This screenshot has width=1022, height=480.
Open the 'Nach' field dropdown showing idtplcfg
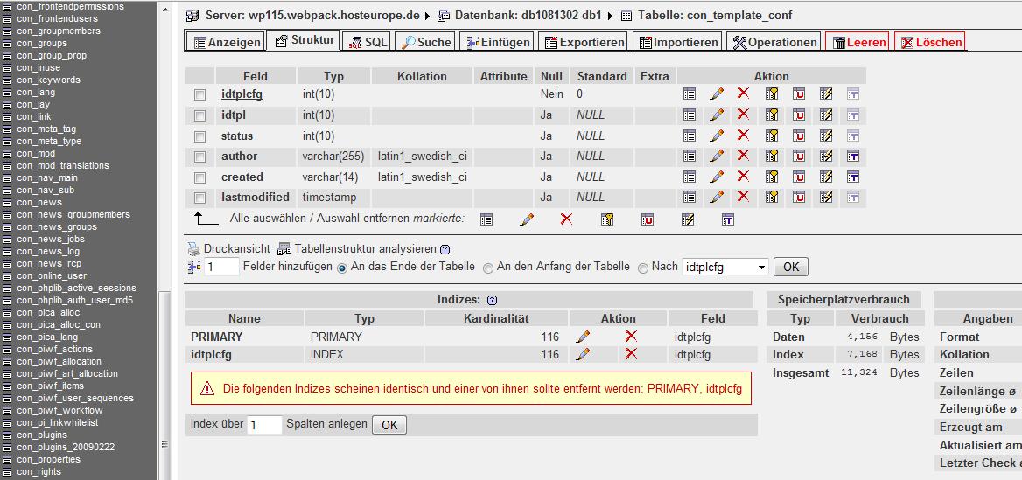[725, 267]
